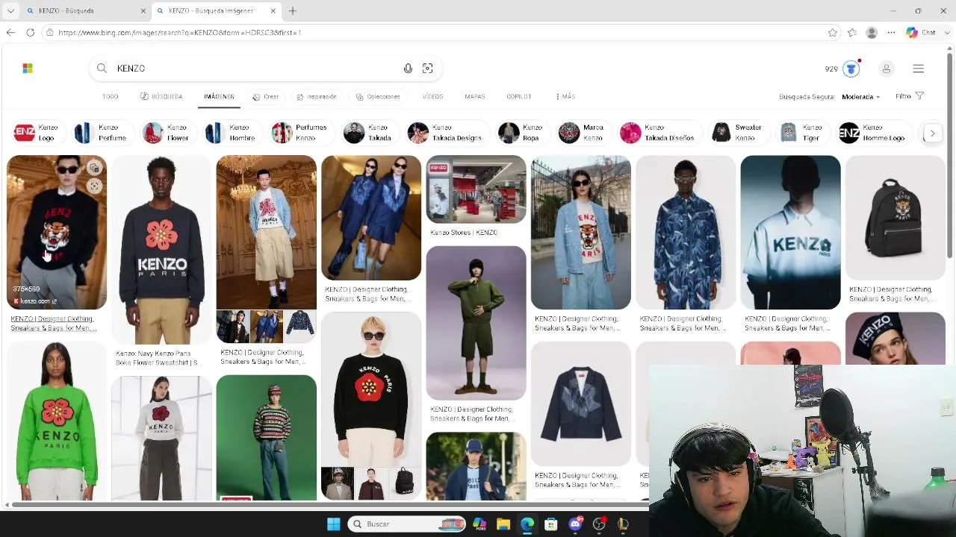Image resolution: width=956 pixels, height=537 pixels.
Task: Click the Edge icon in the taskbar
Action: coord(527,524)
